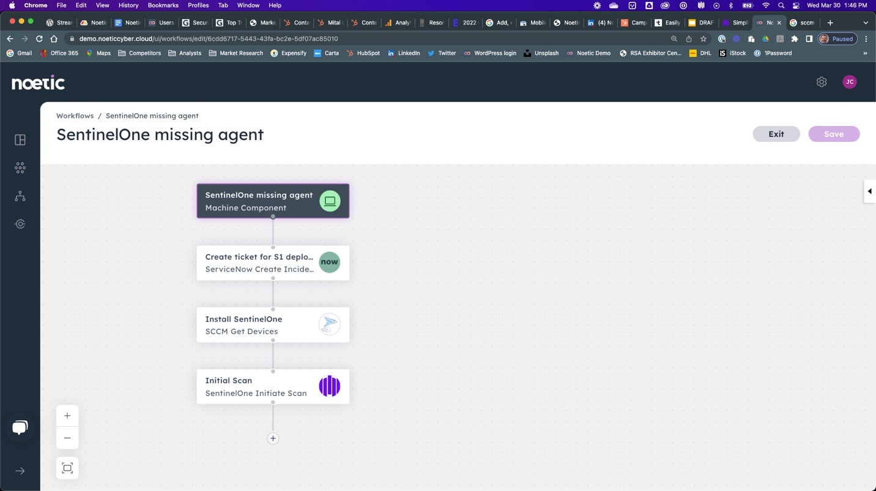
Task: Go to Workflows breadcrumb link
Action: coord(75,116)
